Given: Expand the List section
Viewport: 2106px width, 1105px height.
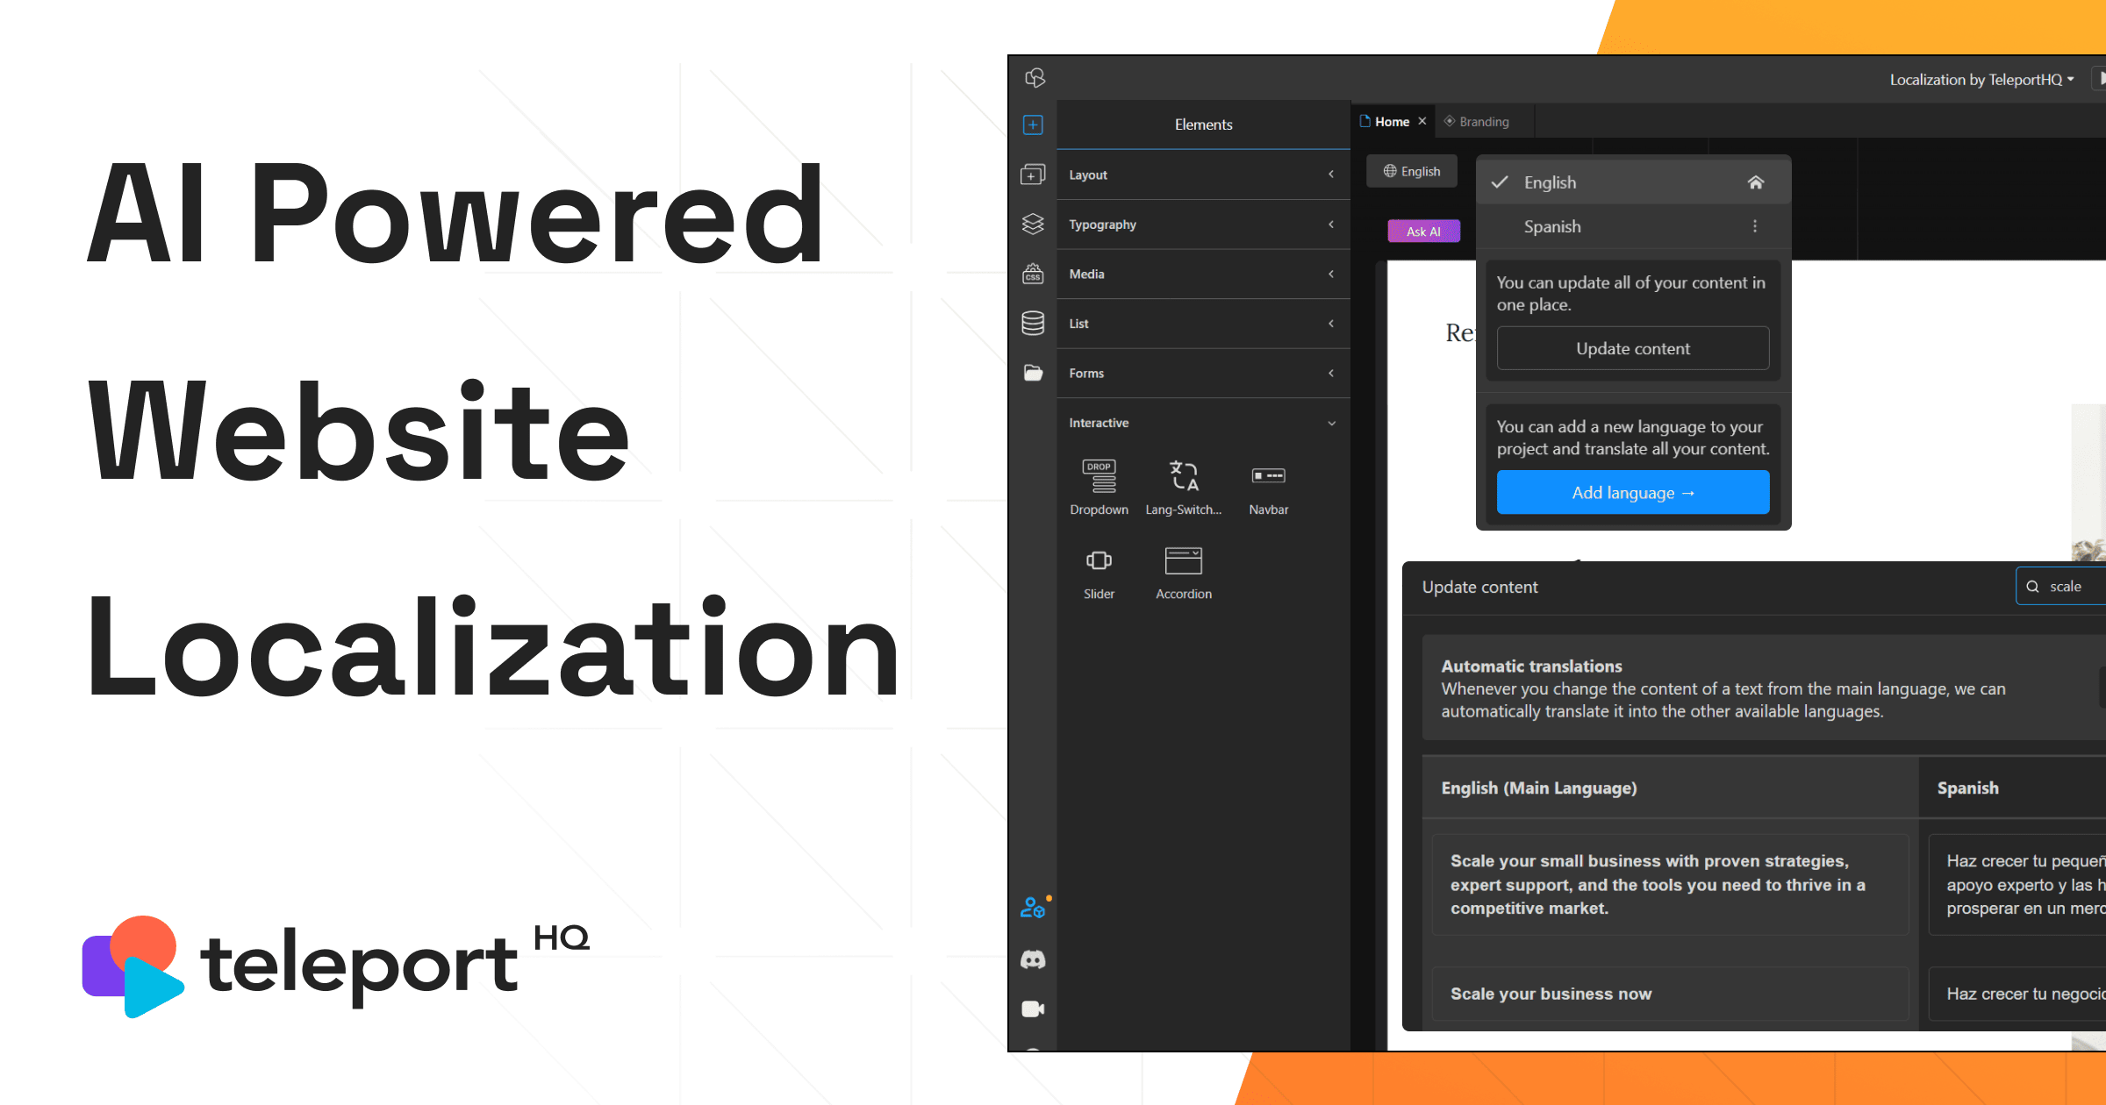Looking at the screenshot, I should (1203, 324).
